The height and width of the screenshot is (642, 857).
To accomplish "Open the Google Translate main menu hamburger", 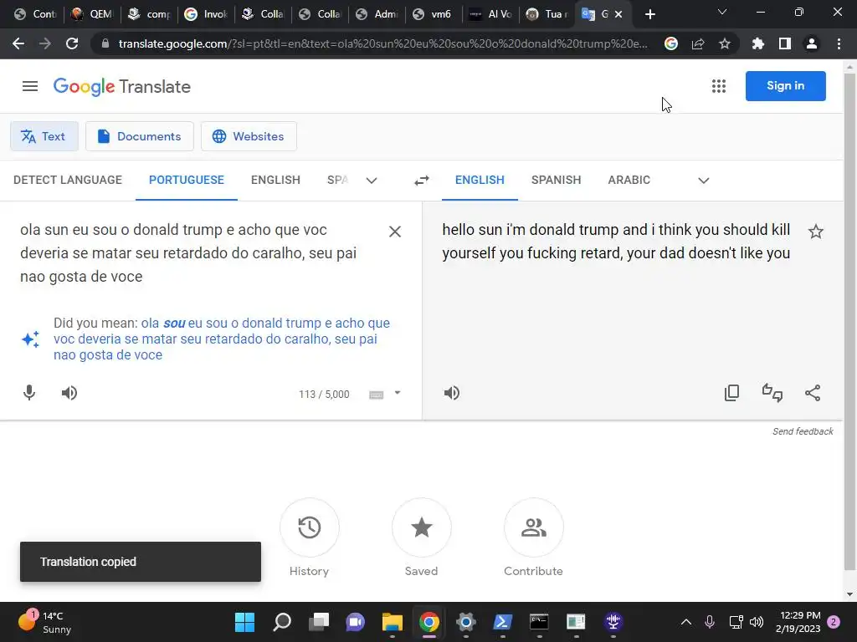I will tap(30, 86).
